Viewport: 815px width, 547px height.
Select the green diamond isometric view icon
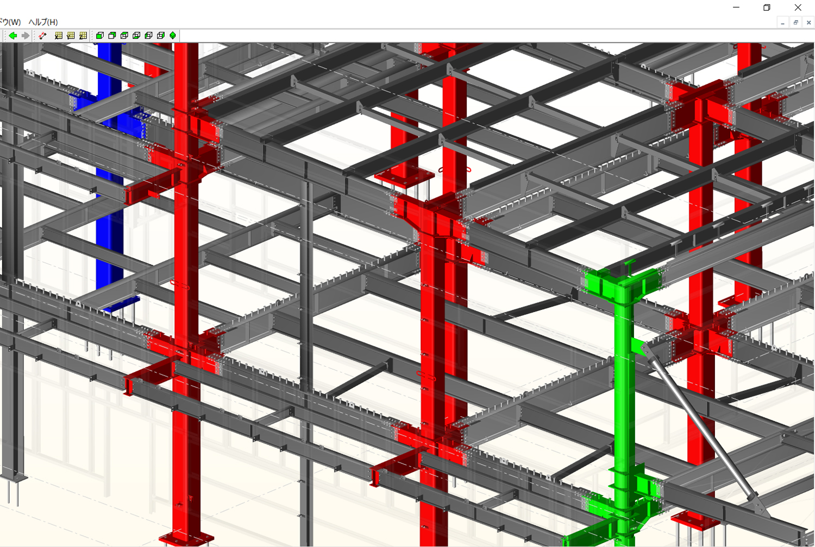(x=173, y=36)
